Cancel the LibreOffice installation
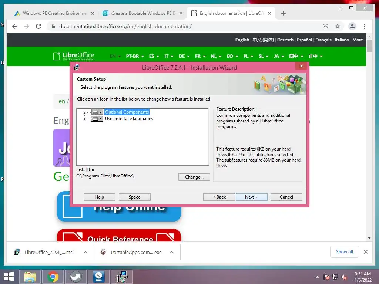The width and height of the screenshot is (379, 284). pyautogui.click(x=286, y=197)
